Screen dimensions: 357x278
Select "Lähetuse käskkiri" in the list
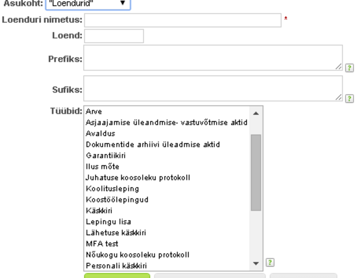click(167, 233)
